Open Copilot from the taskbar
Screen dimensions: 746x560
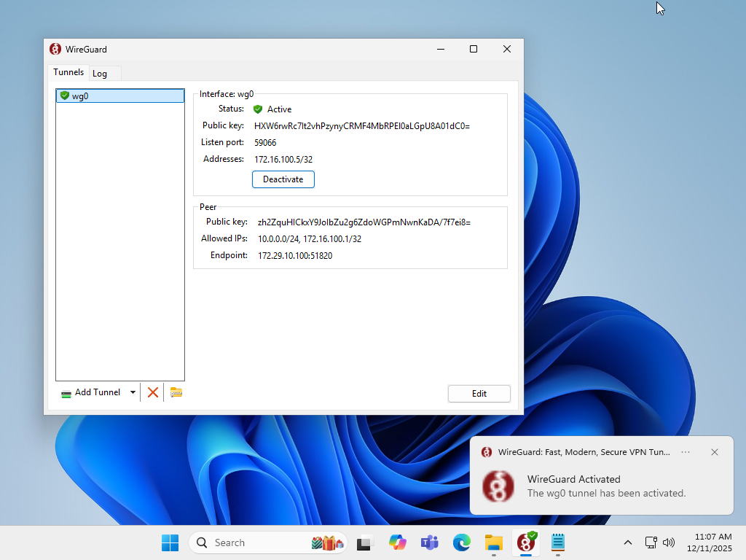click(x=397, y=542)
